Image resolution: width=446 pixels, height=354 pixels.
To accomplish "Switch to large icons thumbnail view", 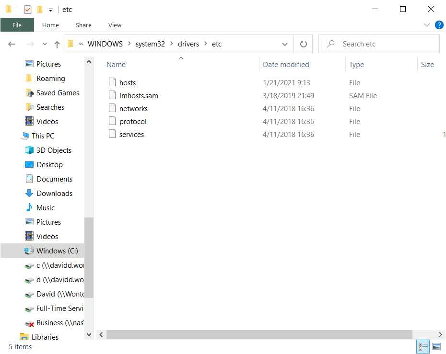I will 436,346.
